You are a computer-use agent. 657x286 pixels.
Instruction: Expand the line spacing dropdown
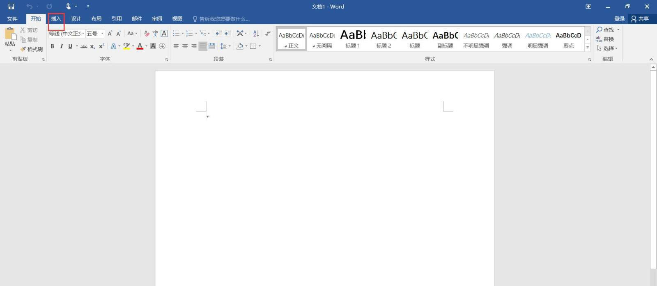pos(230,46)
